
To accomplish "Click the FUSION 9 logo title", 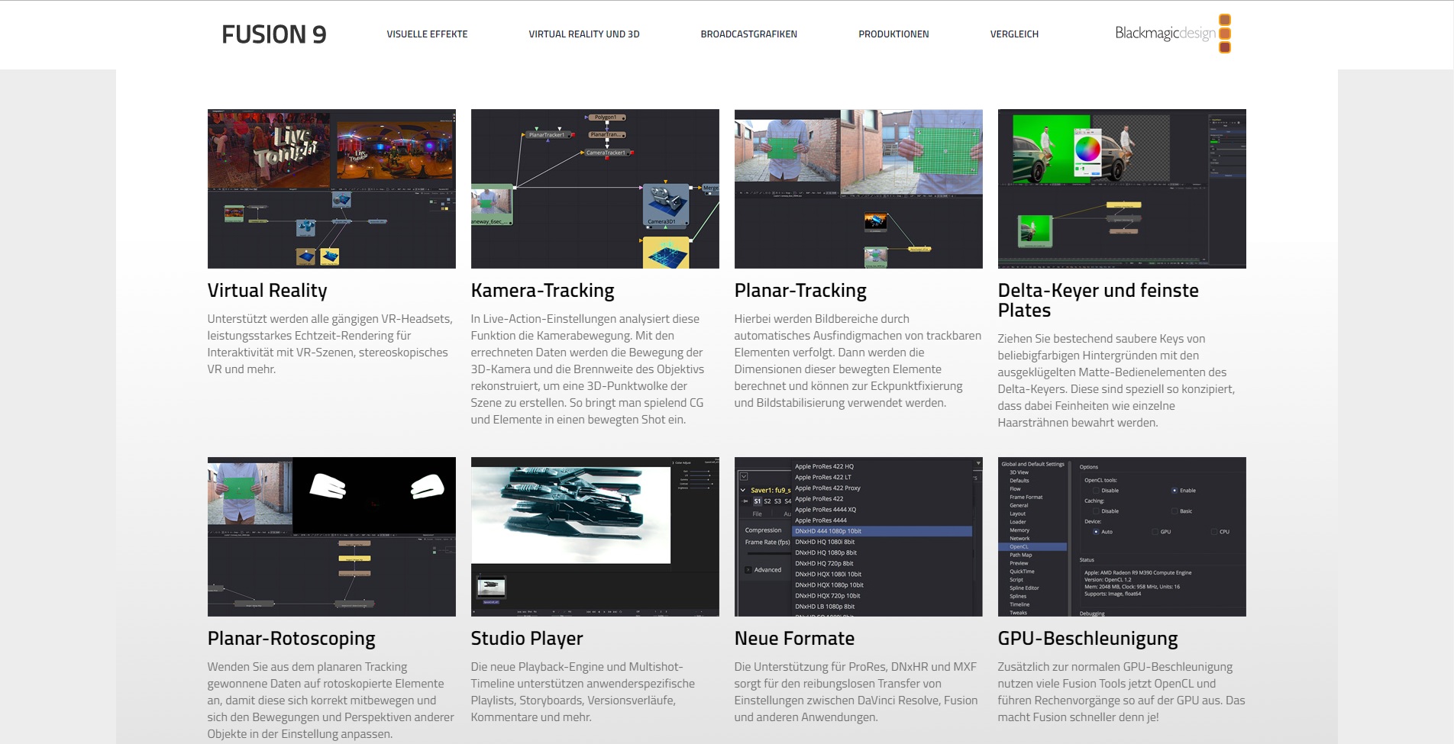I will [273, 34].
